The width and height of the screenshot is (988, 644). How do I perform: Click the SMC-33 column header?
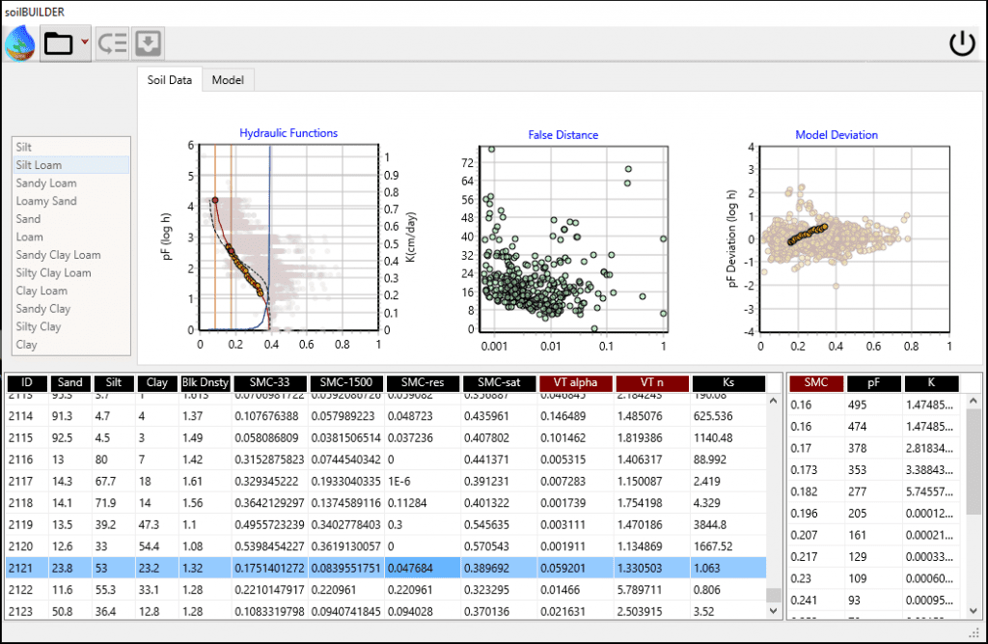click(270, 383)
